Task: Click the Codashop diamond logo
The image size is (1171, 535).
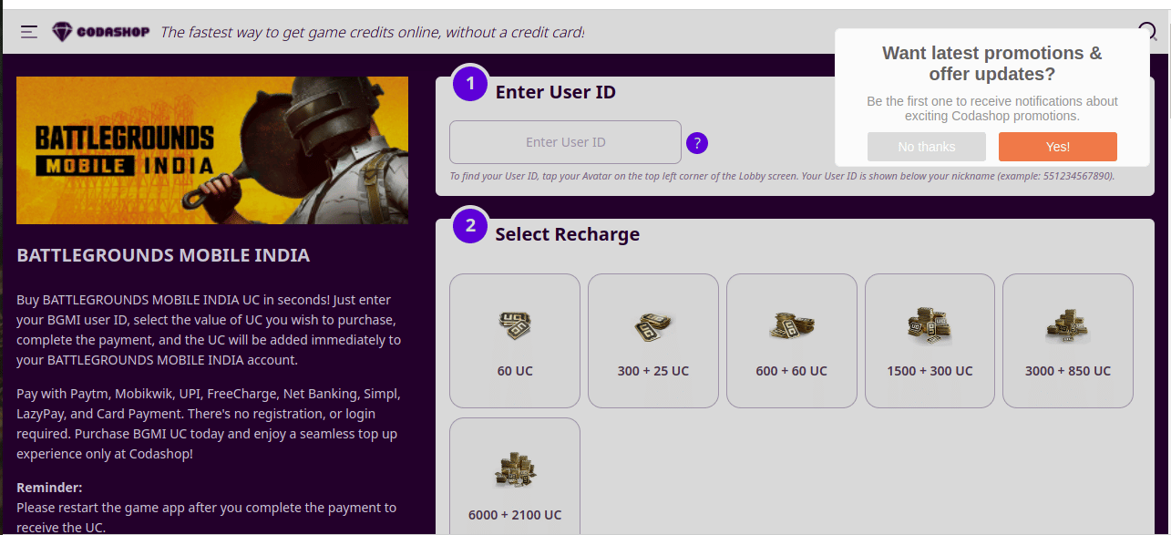Action: tap(62, 32)
